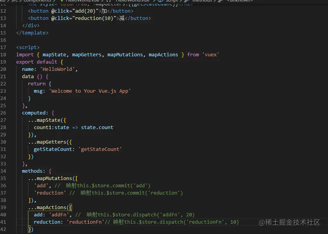Click the commit('add') comment
The height and width of the screenshot is (234, 328).
click(103, 186)
